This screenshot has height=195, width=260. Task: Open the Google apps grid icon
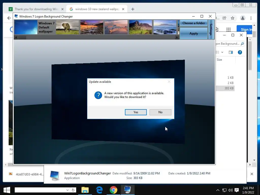tap(229, 29)
